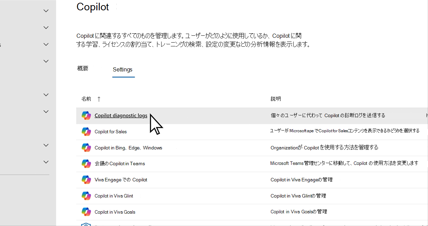428x226 pixels.
Task: Sort list using arrow next to 名前
Action: point(99,99)
